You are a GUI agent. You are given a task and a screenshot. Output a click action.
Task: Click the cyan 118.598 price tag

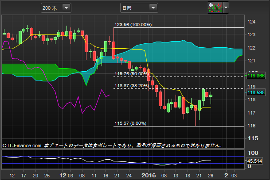tap(256, 92)
